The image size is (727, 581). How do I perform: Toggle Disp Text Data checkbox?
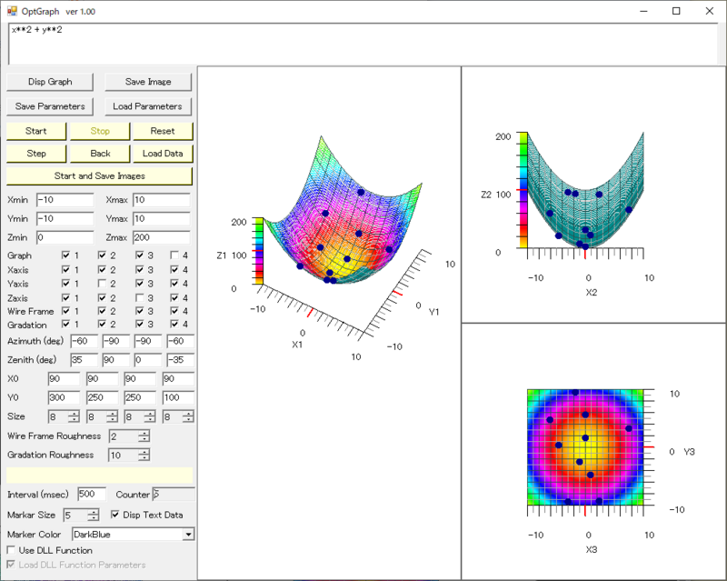115,516
